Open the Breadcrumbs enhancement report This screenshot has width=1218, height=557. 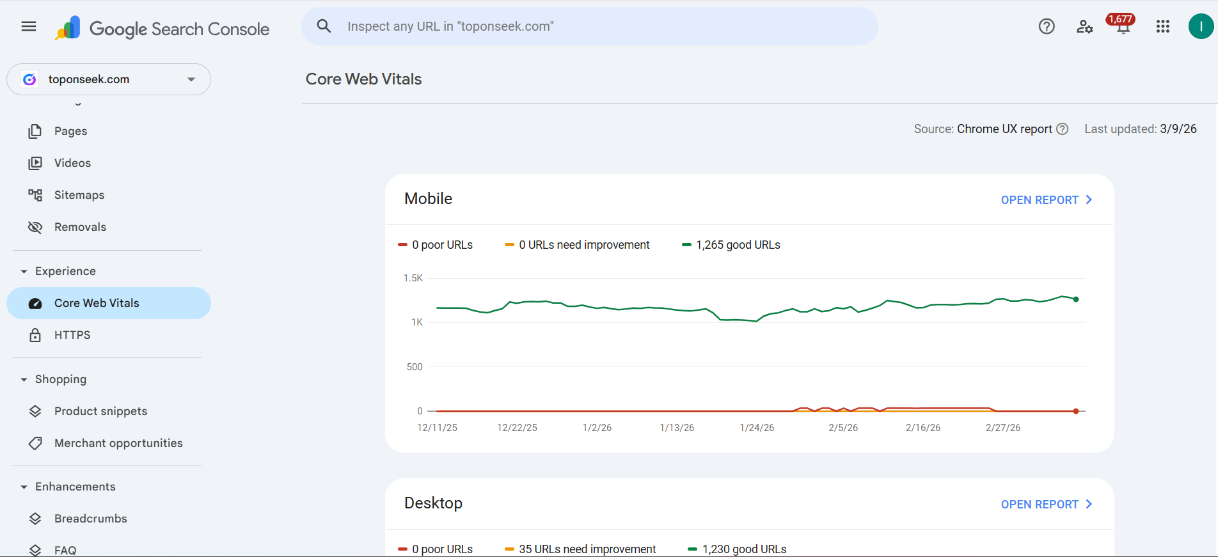(109, 519)
